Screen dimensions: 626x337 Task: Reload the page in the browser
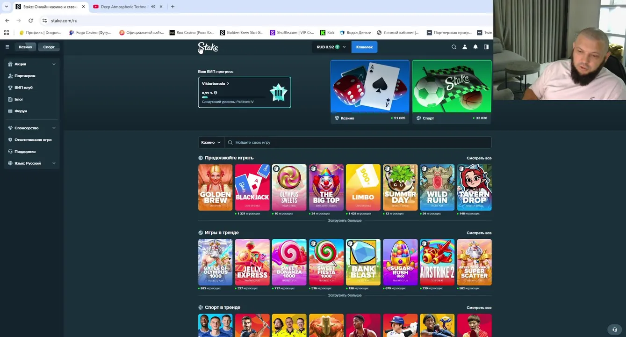point(30,21)
